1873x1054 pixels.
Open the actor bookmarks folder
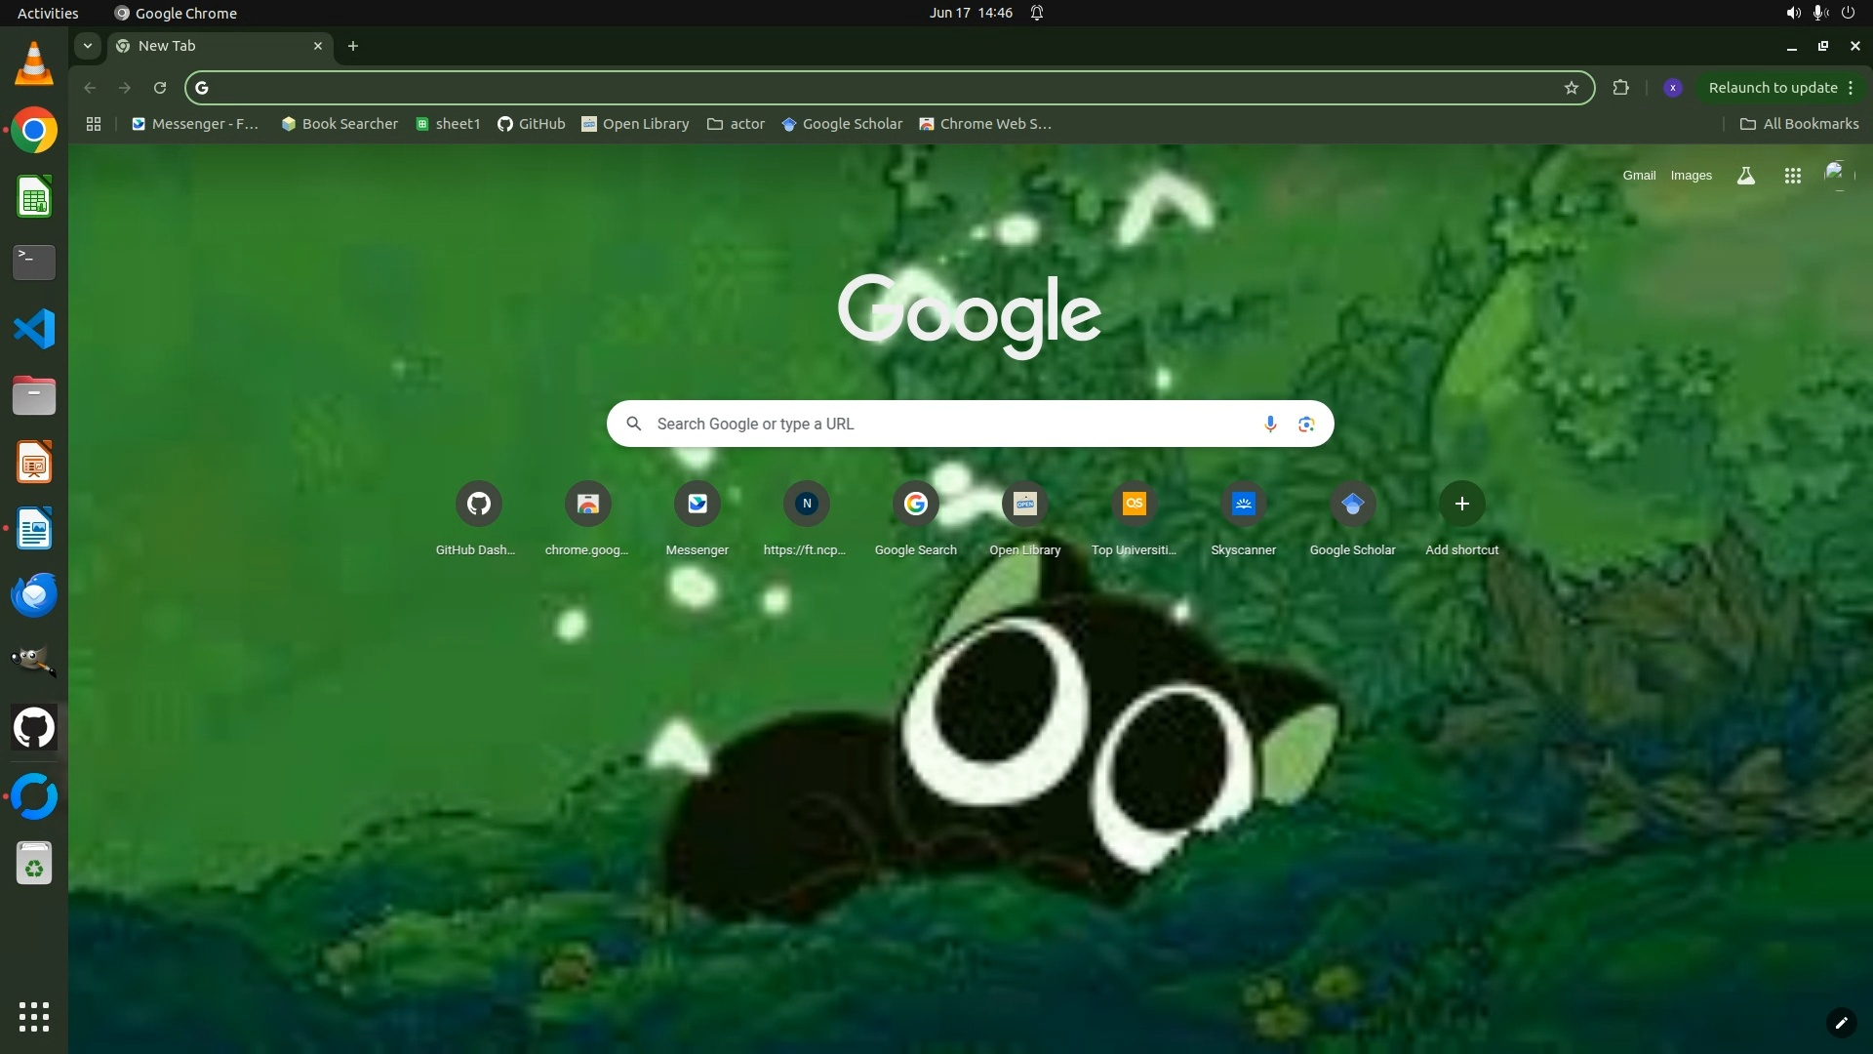[736, 124]
